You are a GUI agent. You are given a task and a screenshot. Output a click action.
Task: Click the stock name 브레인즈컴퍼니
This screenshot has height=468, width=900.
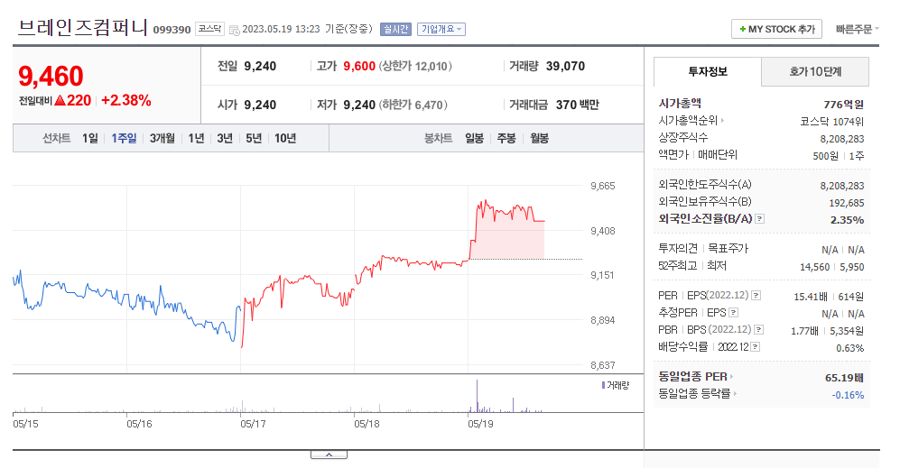(x=83, y=27)
